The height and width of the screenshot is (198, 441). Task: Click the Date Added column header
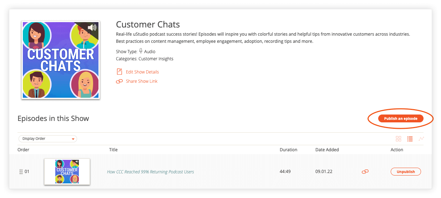[327, 150]
